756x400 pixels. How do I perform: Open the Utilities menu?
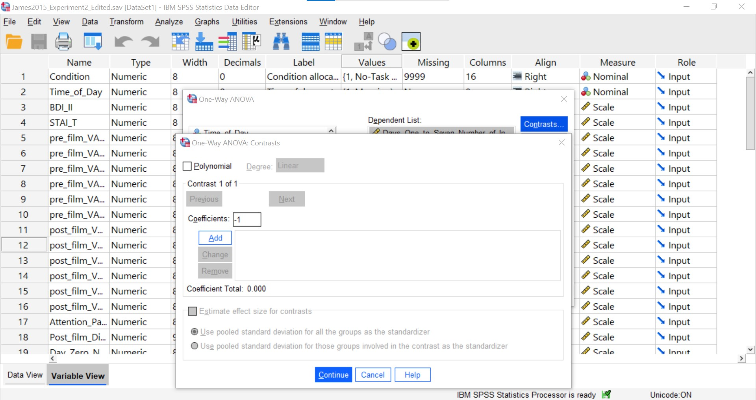tap(244, 22)
